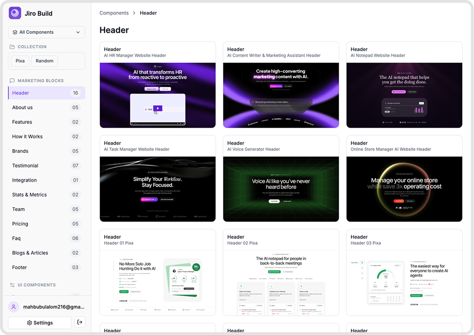This screenshot has height=335, width=474.
Task: Select the Random collection chip
Action: click(x=45, y=61)
